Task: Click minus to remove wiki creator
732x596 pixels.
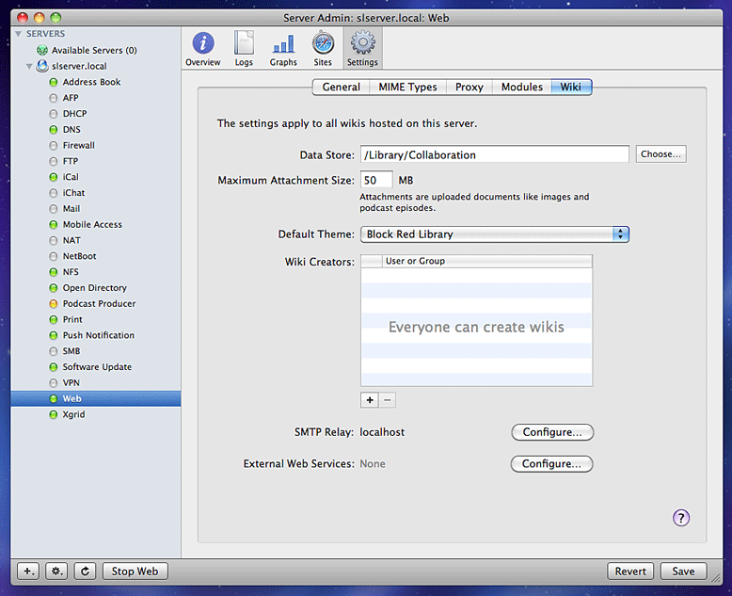Action: (387, 400)
